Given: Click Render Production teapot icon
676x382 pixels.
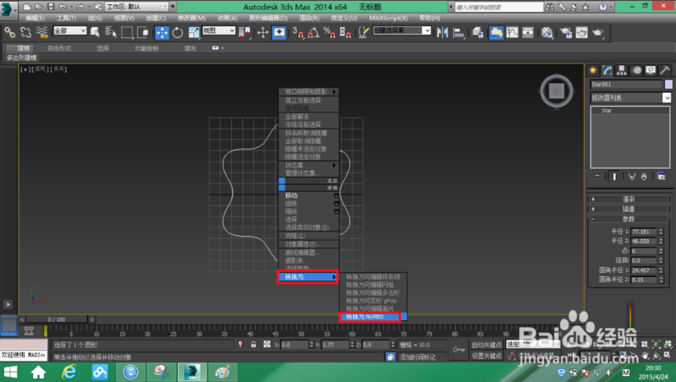Looking at the screenshot, I should [598, 32].
